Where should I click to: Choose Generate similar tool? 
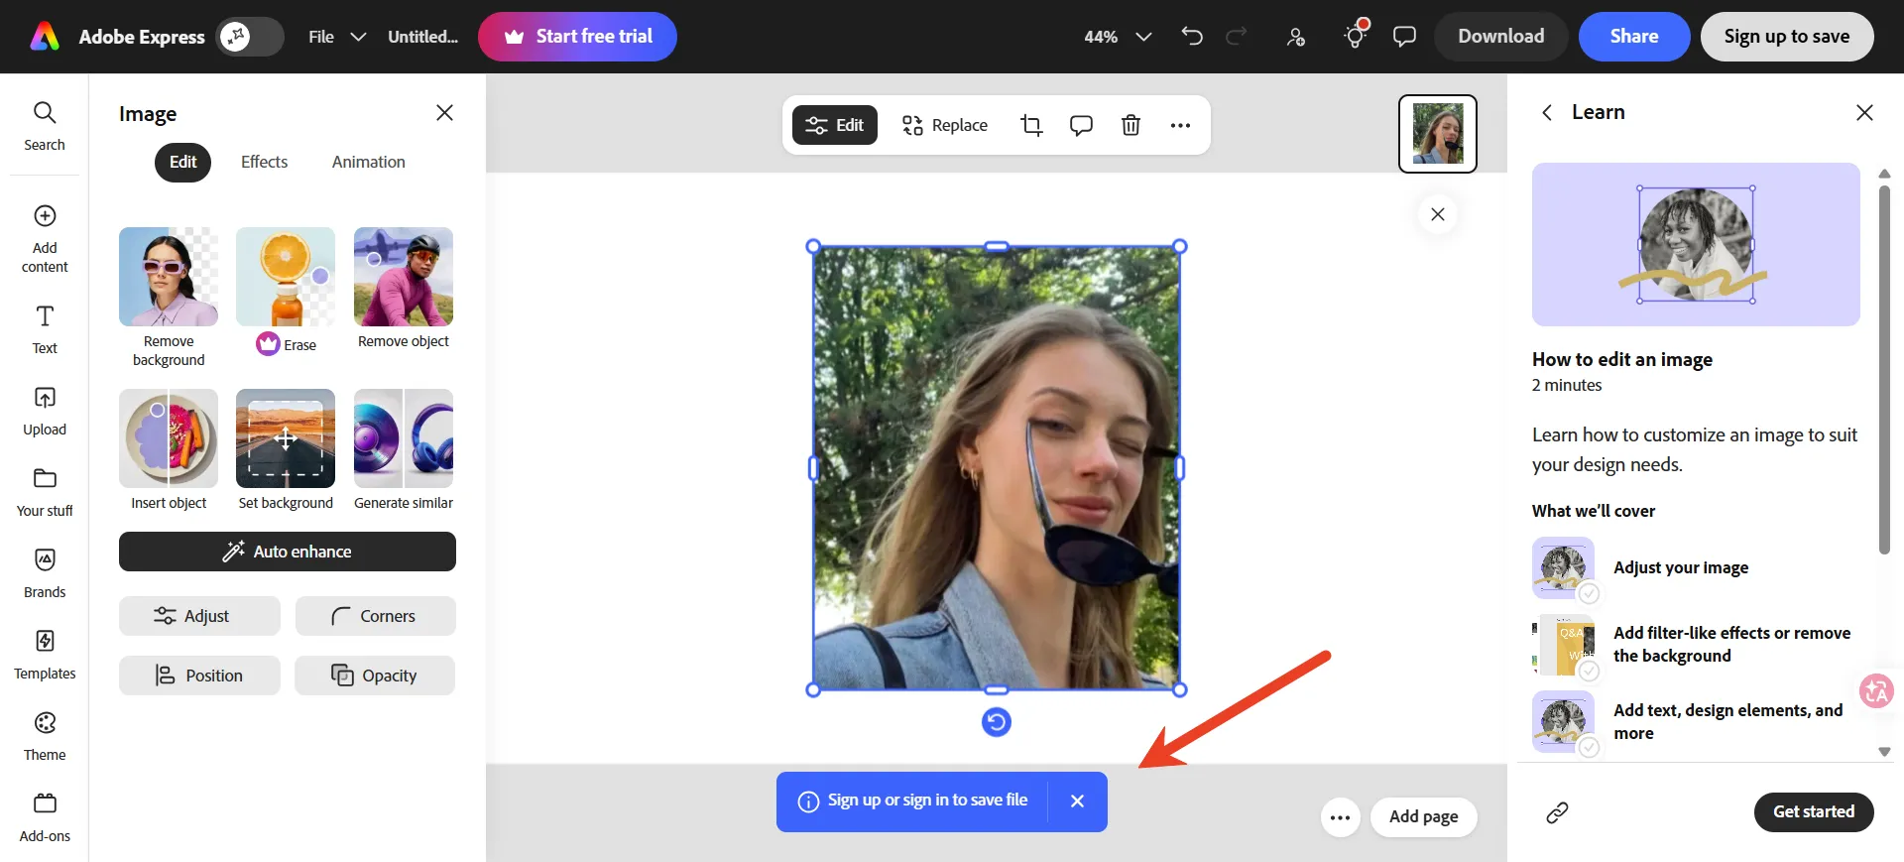pyautogui.click(x=404, y=450)
